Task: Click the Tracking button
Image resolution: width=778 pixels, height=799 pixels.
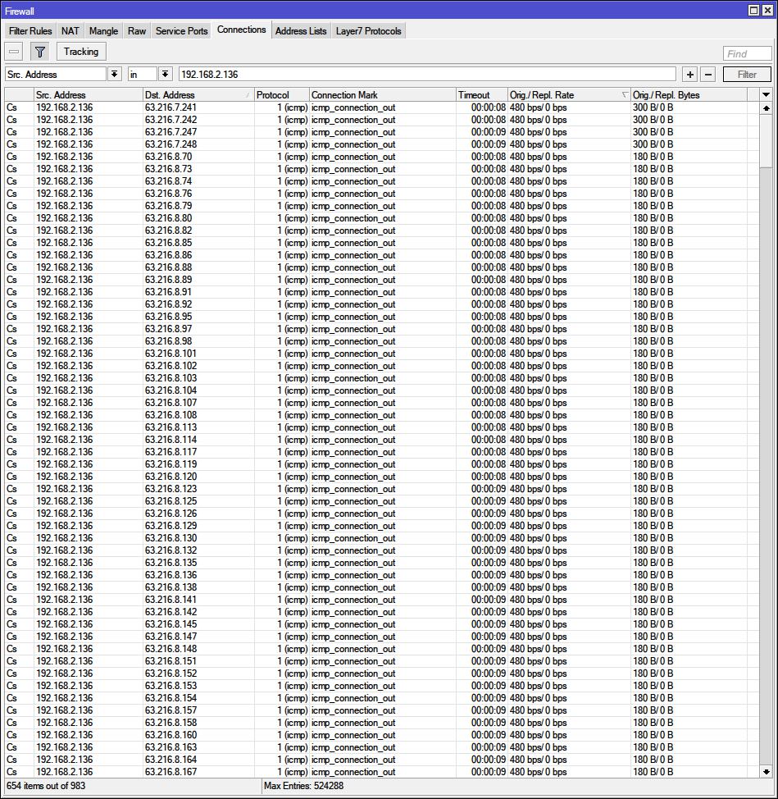Action: coord(81,52)
